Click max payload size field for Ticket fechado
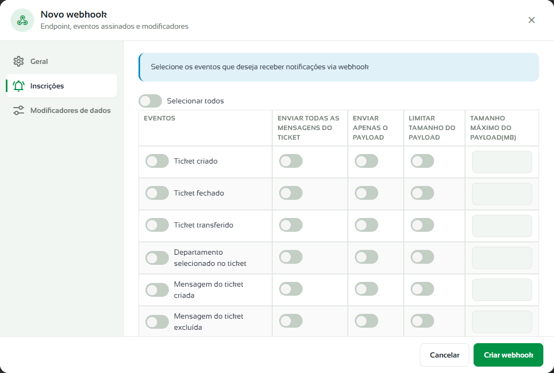The image size is (554, 373). pyautogui.click(x=502, y=194)
